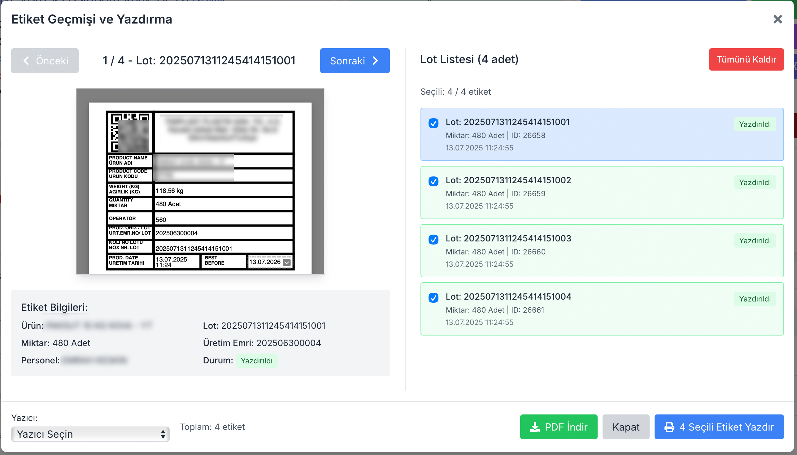This screenshot has height=455, width=797.
Task: Toggle checkbox for lot ending 1004
Action: tap(433, 298)
